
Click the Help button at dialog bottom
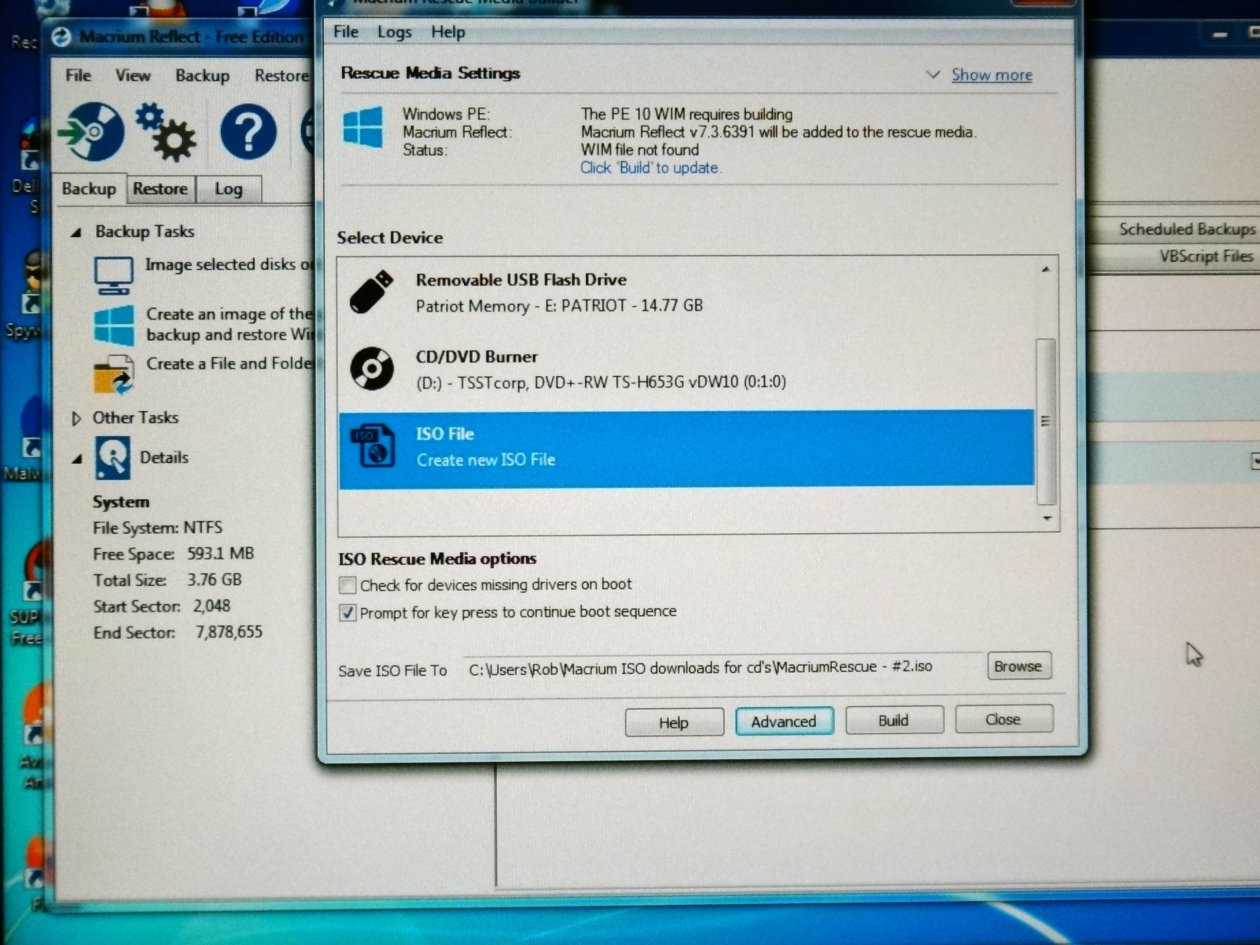(x=674, y=722)
